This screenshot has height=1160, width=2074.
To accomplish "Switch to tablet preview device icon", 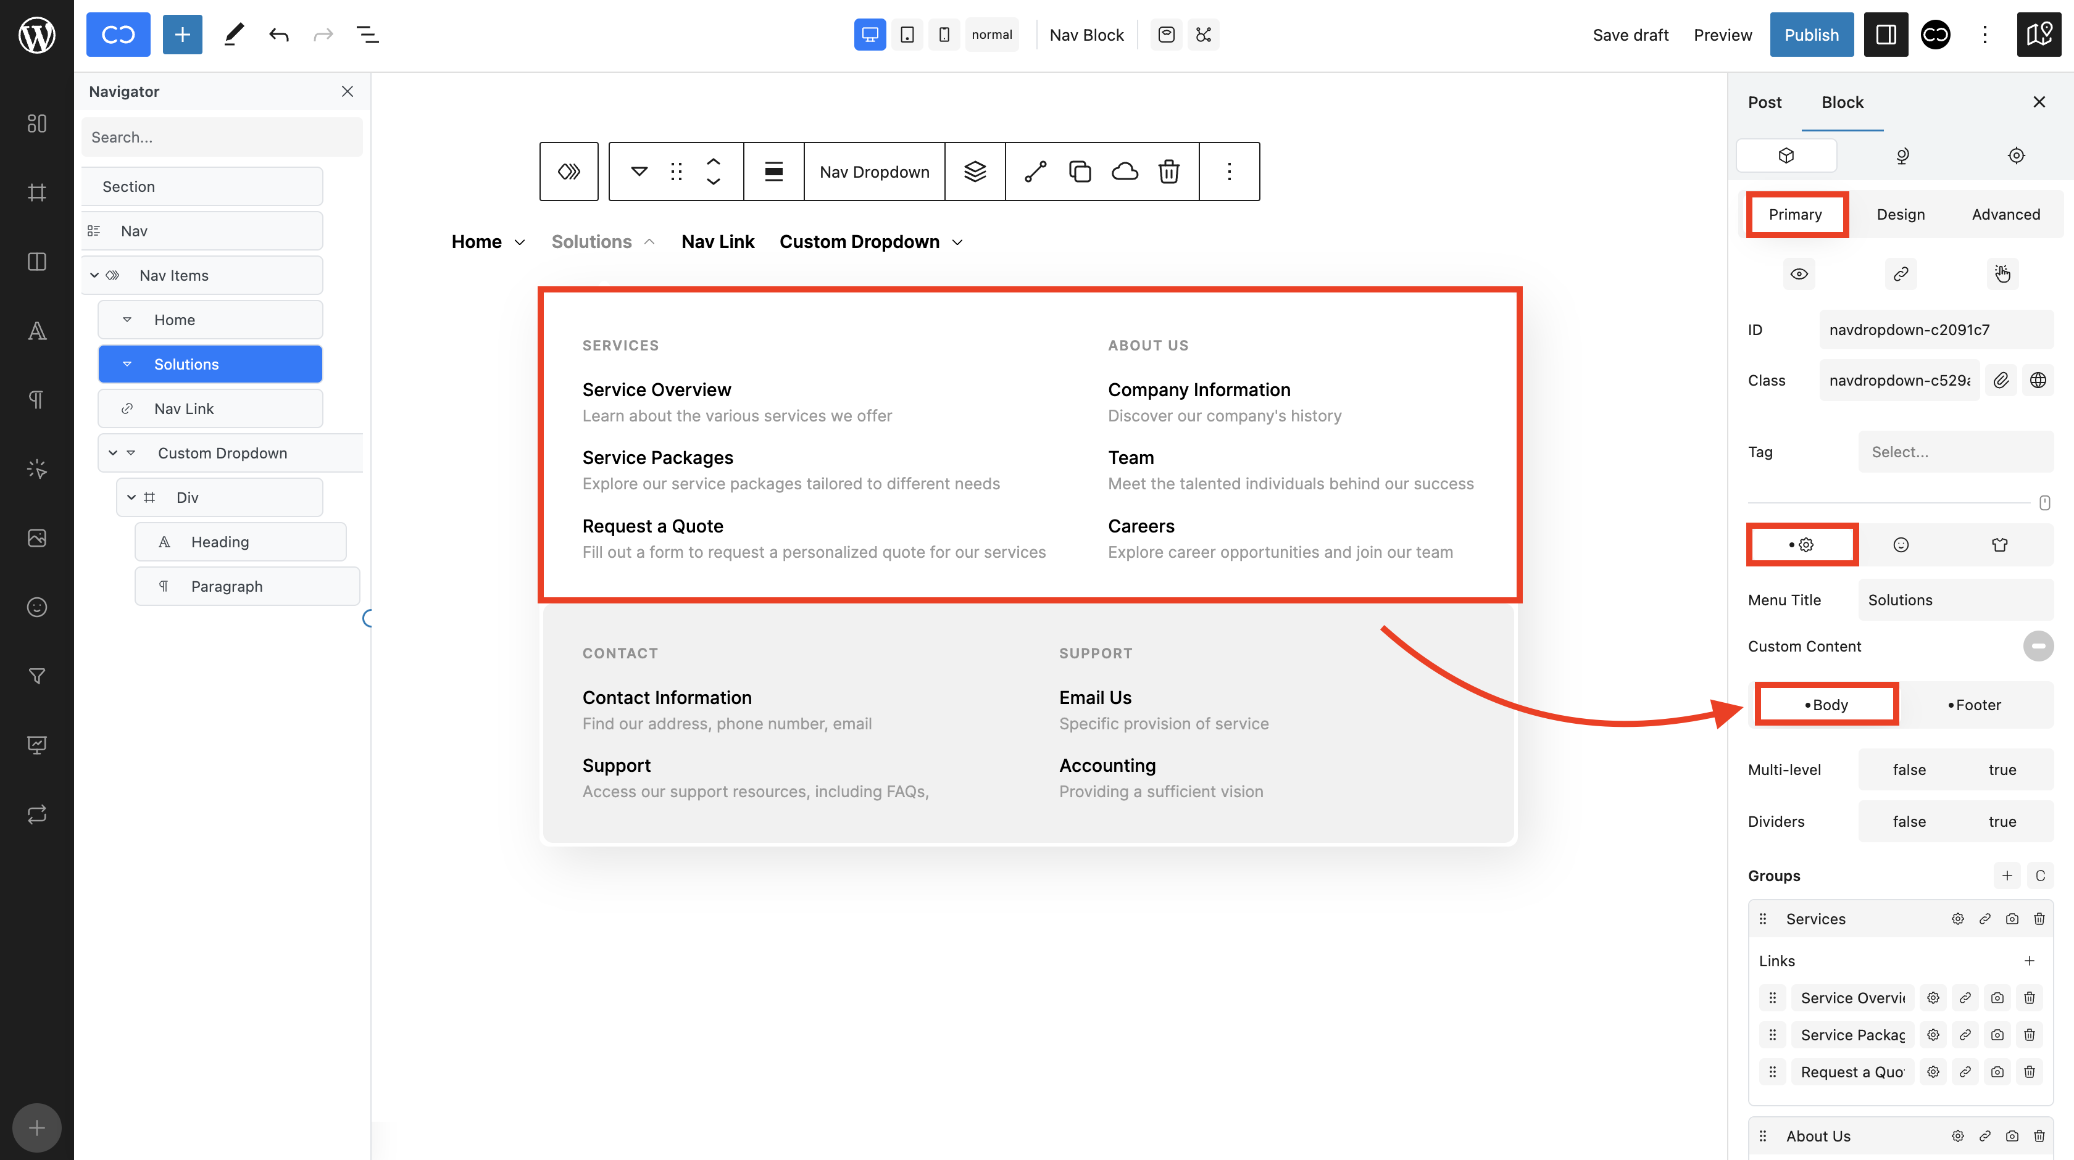I will 907,35.
